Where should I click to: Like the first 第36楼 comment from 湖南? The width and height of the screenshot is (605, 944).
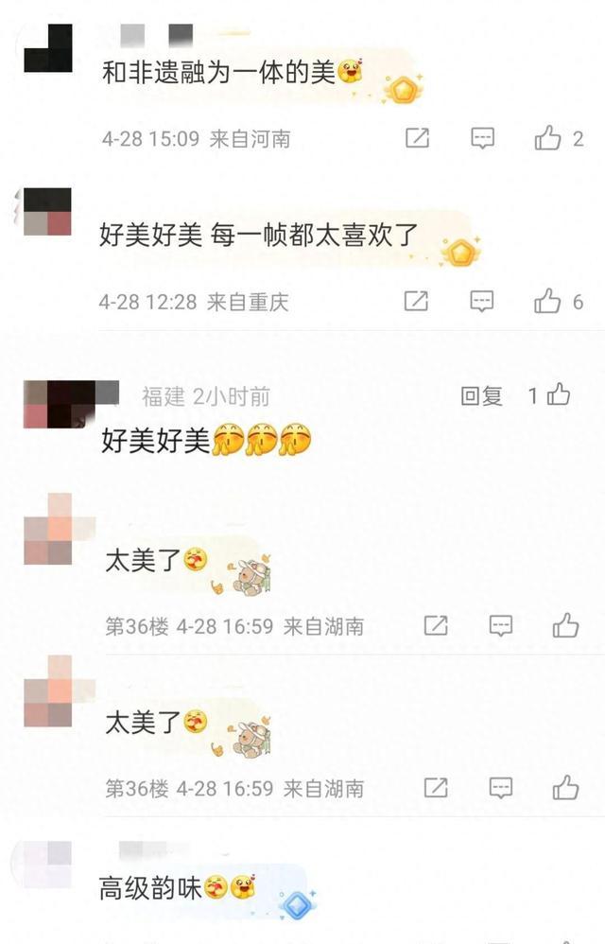565,625
